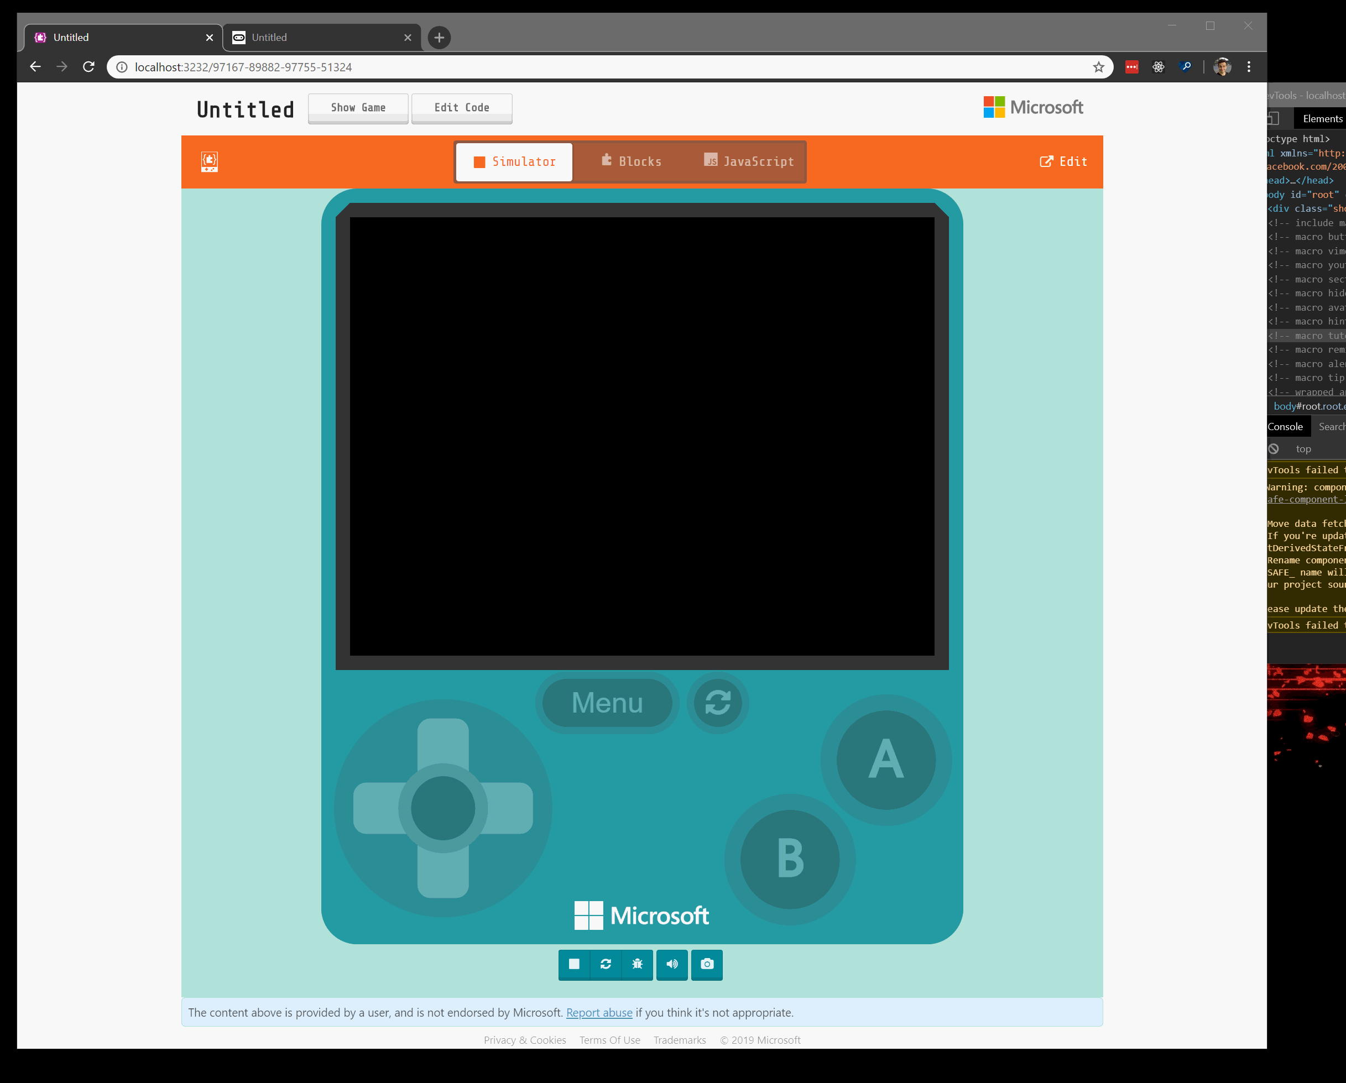Mute the simulator audio
1346x1083 pixels.
pos(672,964)
